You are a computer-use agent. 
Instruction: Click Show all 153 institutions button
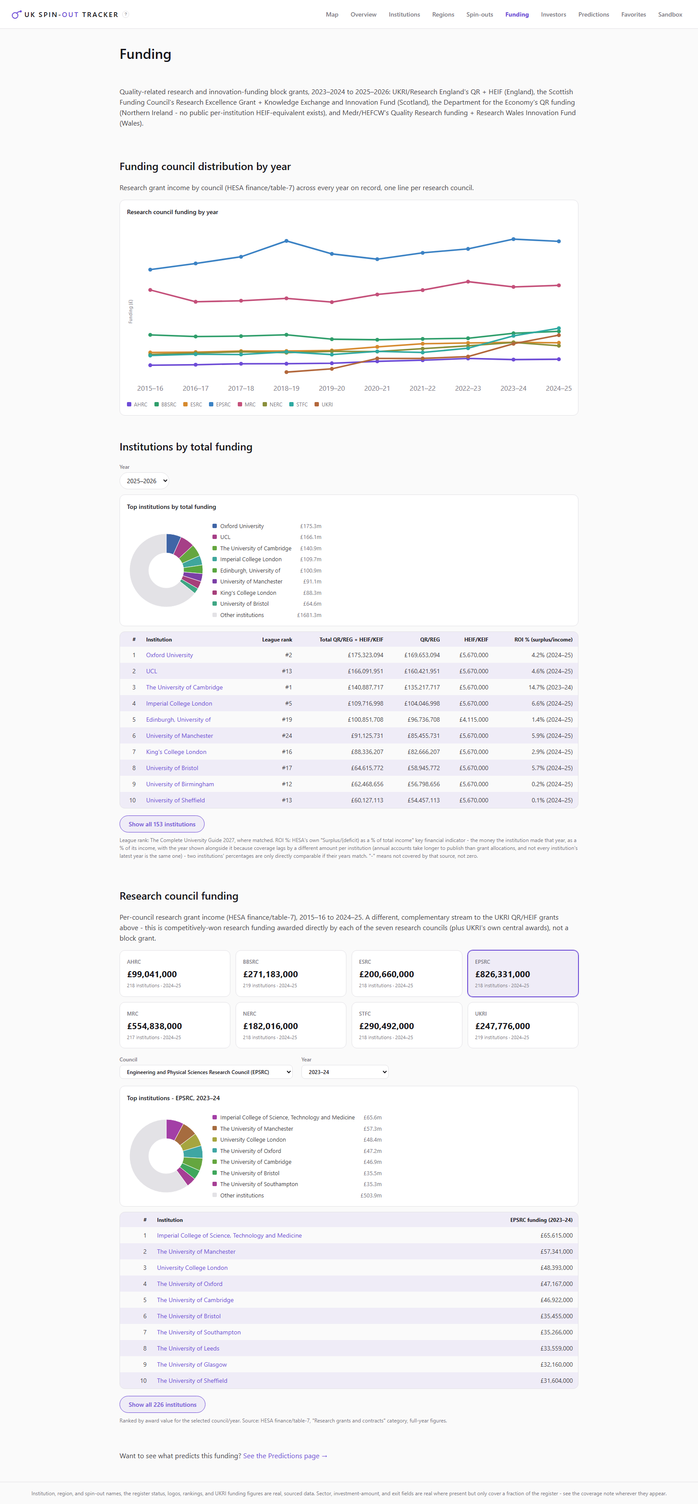click(x=162, y=824)
